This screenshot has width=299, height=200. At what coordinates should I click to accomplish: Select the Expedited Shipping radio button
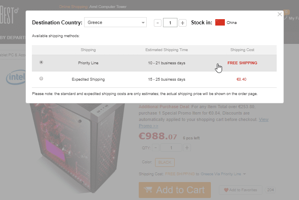[41, 79]
